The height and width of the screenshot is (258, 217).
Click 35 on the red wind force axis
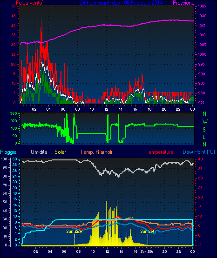(x=14, y=35)
